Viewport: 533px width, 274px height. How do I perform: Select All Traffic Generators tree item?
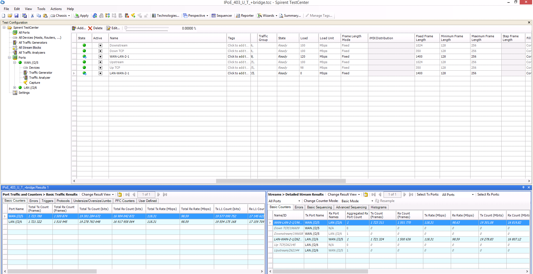coord(33,43)
